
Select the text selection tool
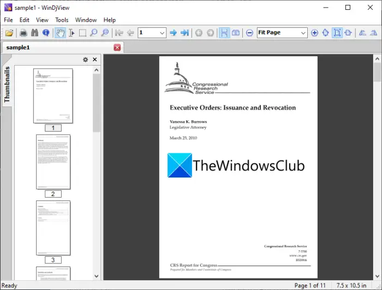(x=71, y=33)
